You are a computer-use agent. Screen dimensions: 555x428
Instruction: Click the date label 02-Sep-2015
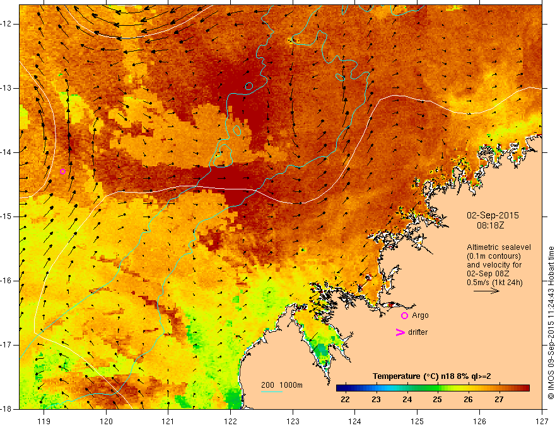(x=493, y=215)
